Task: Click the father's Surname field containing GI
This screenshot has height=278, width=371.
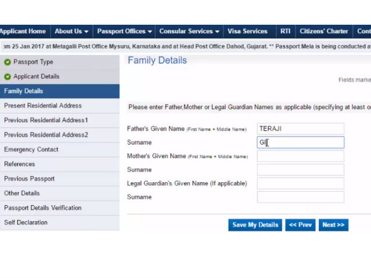Action: pos(300,143)
